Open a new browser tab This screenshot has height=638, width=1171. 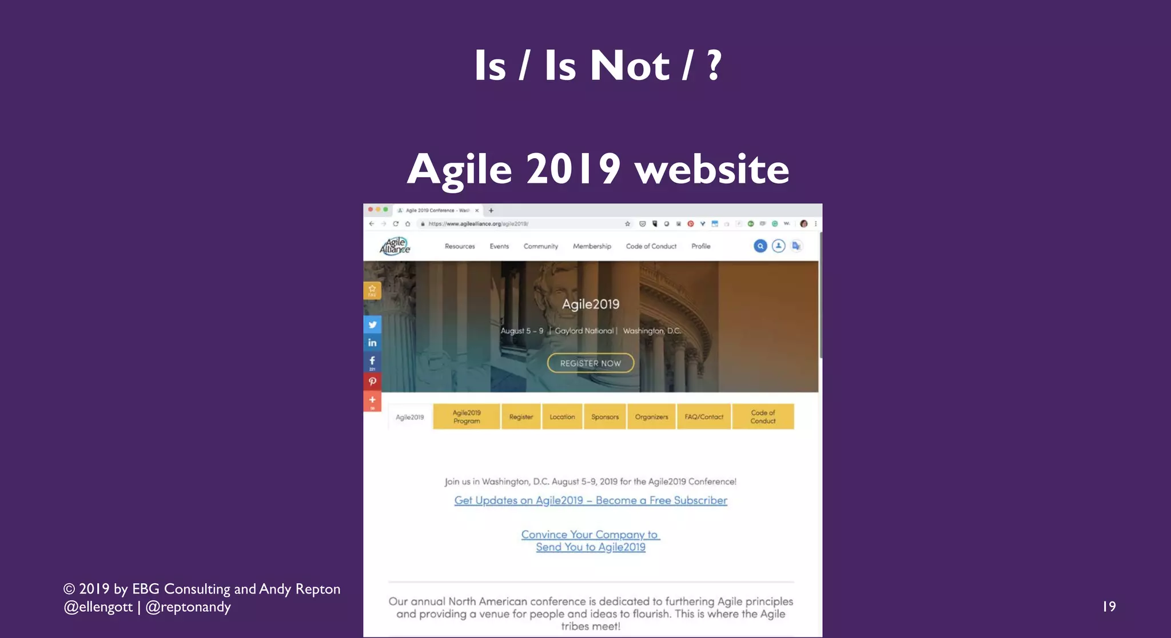[491, 210]
